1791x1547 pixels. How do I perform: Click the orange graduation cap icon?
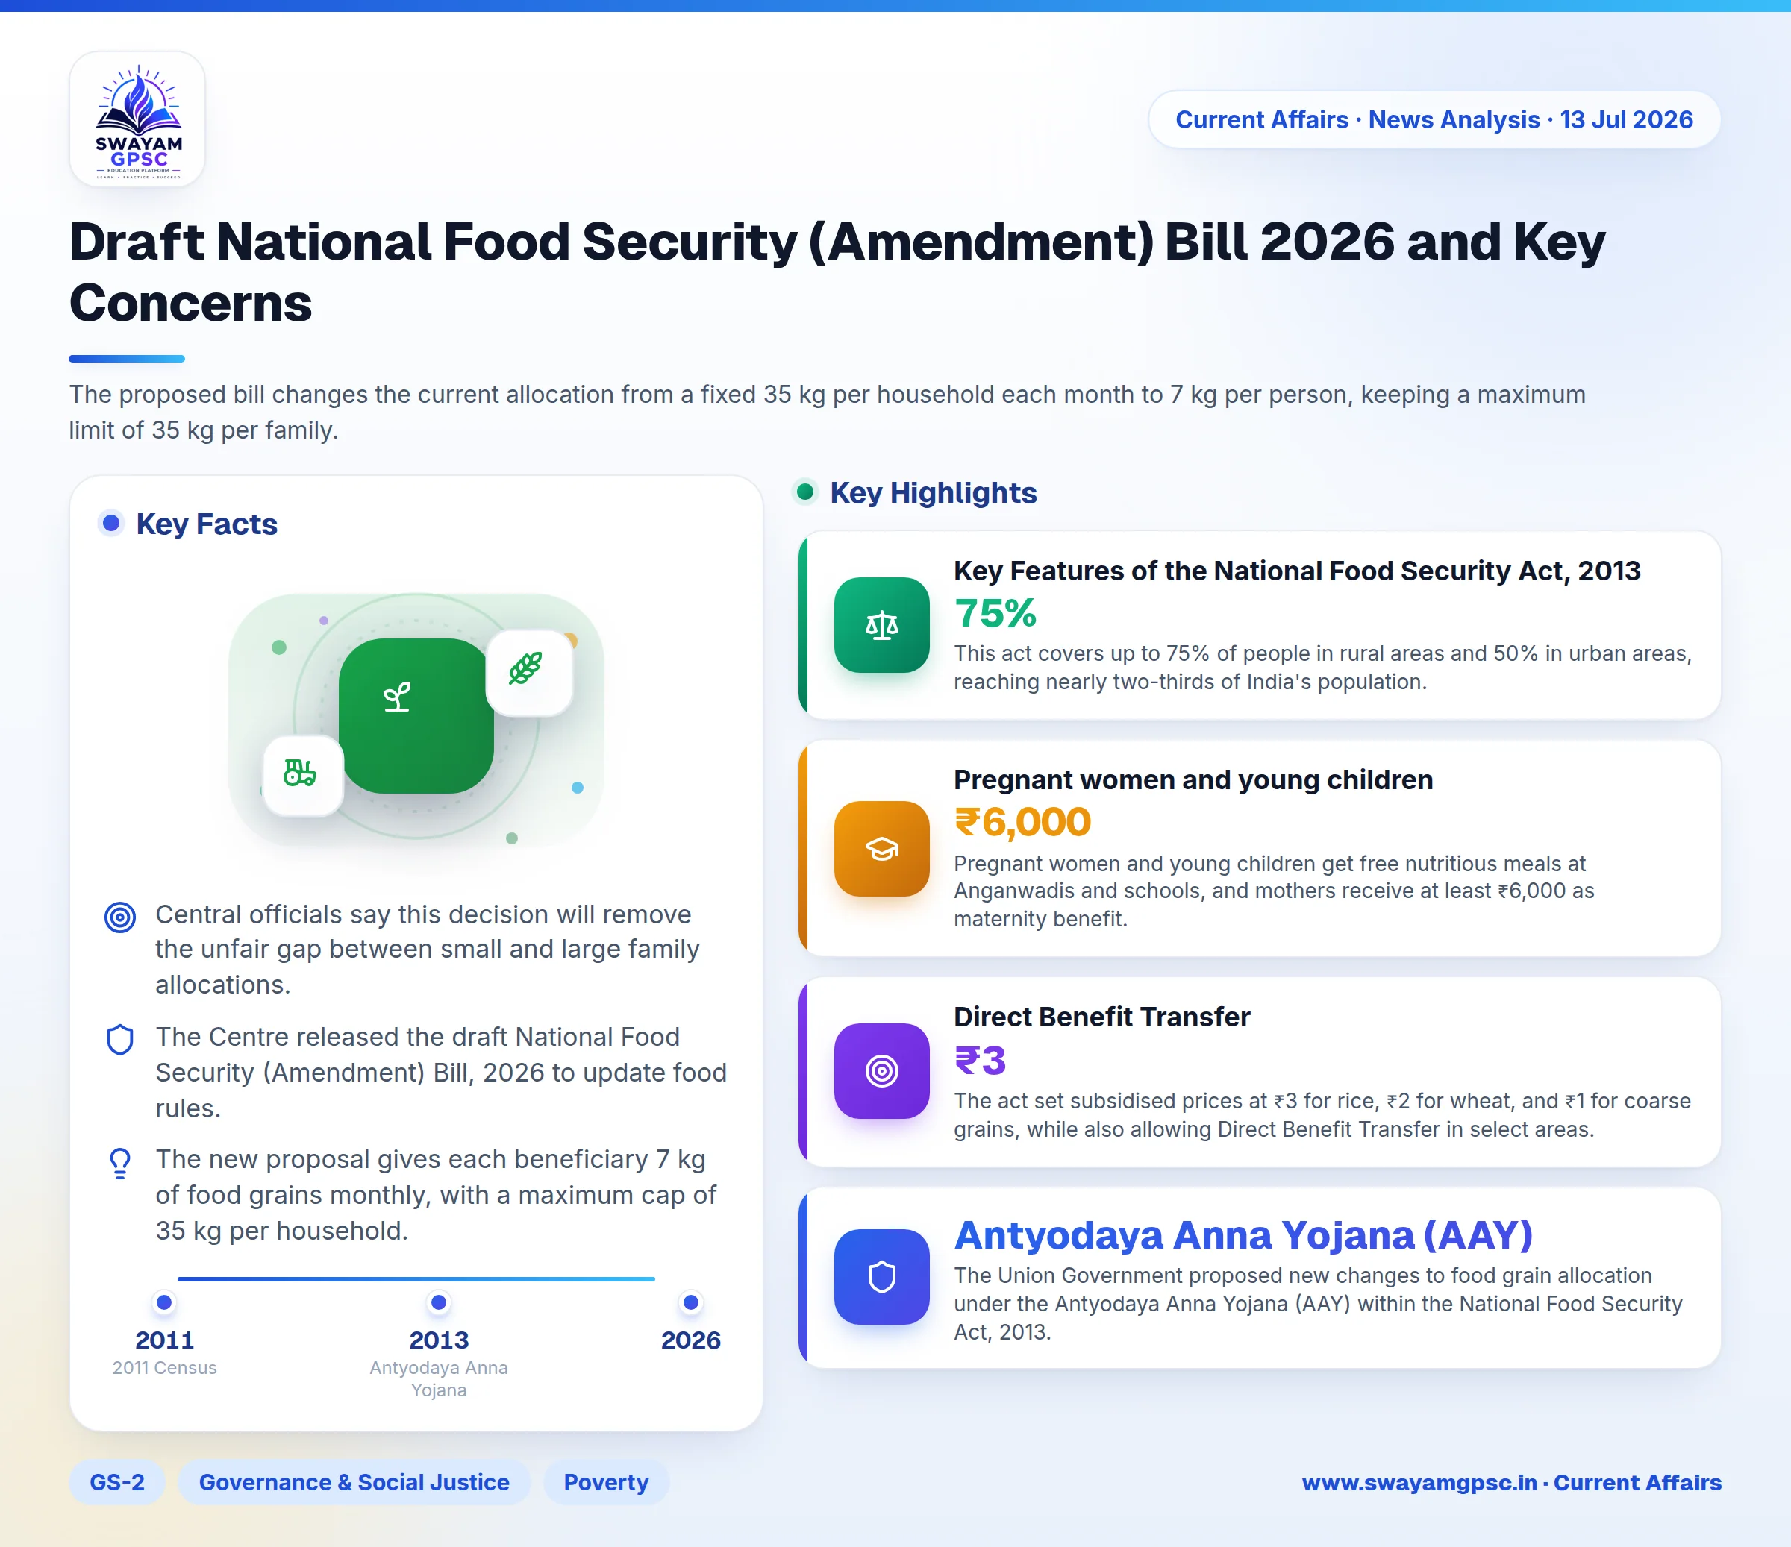(x=881, y=848)
